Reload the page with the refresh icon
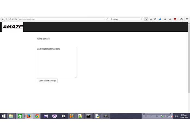The image size is (190, 135). pos(107,19)
